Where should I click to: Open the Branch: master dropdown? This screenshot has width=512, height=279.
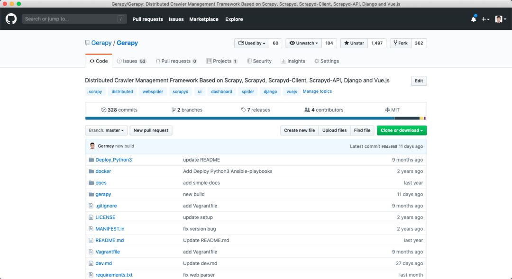pyautogui.click(x=106, y=130)
